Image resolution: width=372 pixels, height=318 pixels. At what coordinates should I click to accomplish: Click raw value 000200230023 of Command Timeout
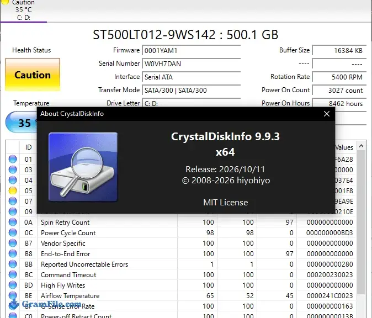330,274
